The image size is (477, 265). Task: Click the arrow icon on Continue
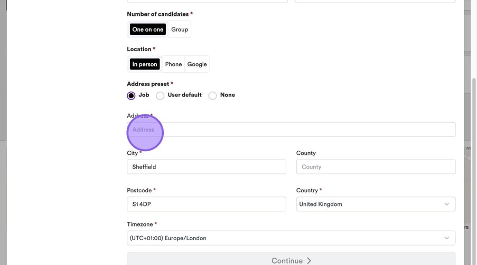pos(309,261)
